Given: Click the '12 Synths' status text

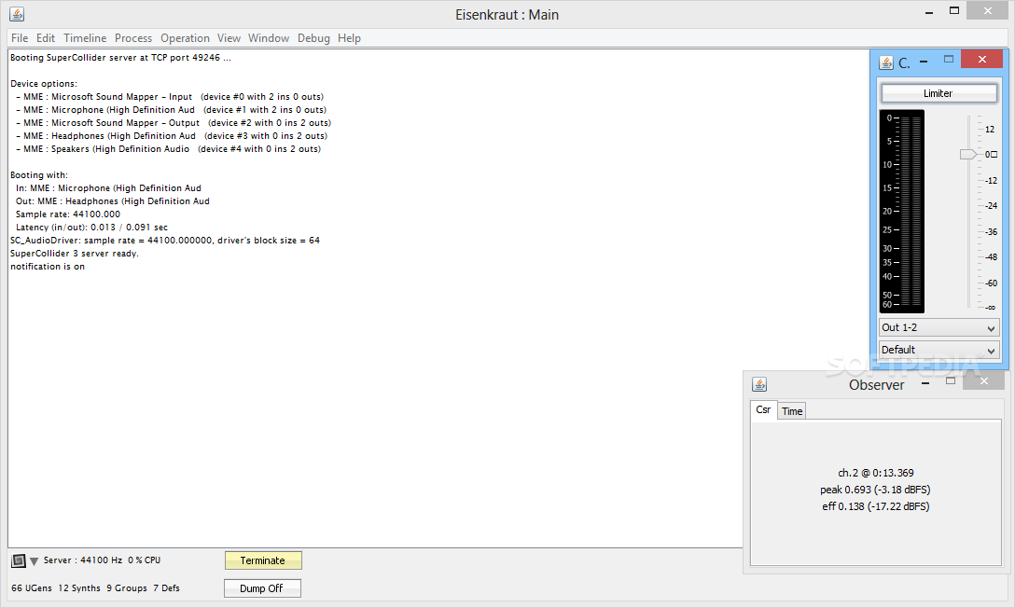Looking at the screenshot, I should point(79,587).
